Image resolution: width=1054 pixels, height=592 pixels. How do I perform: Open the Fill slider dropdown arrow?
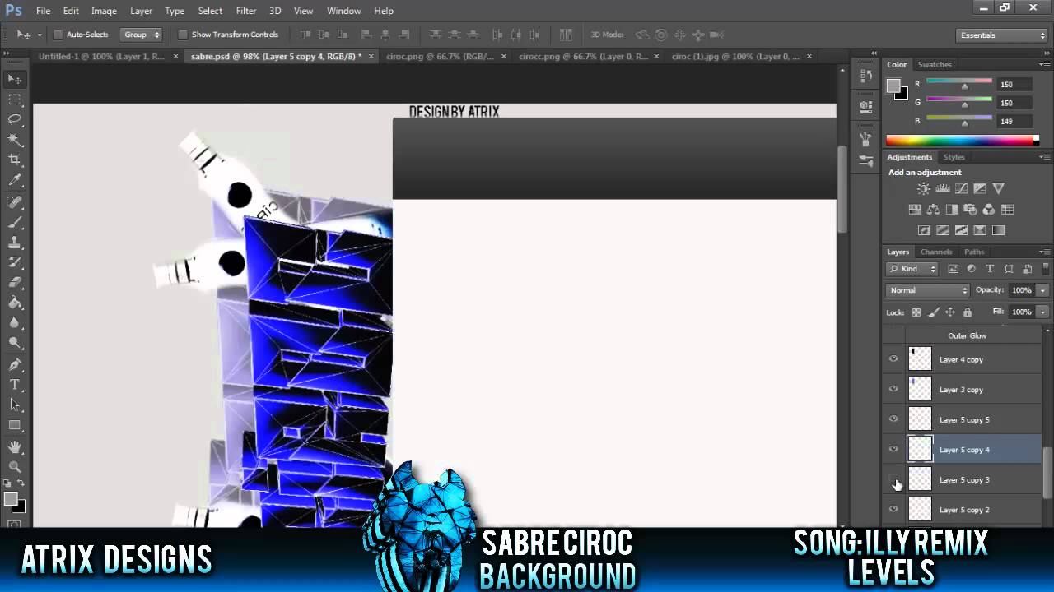[x=1042, y=312]
